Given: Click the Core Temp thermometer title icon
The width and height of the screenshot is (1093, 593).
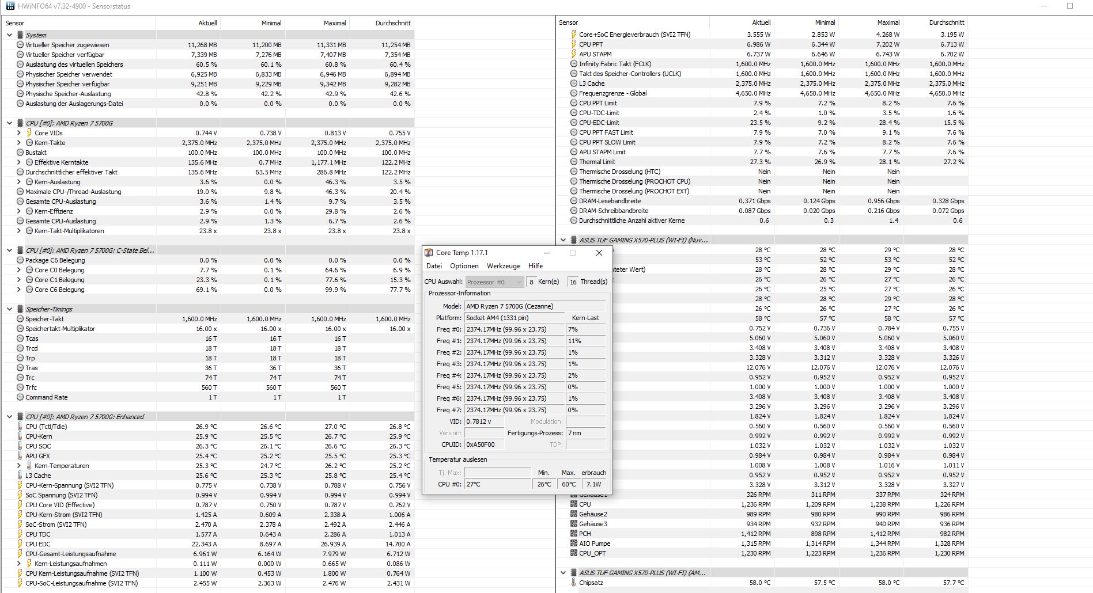Looking at the screenshot, I should pyautogui.click(x=429, y=253).
